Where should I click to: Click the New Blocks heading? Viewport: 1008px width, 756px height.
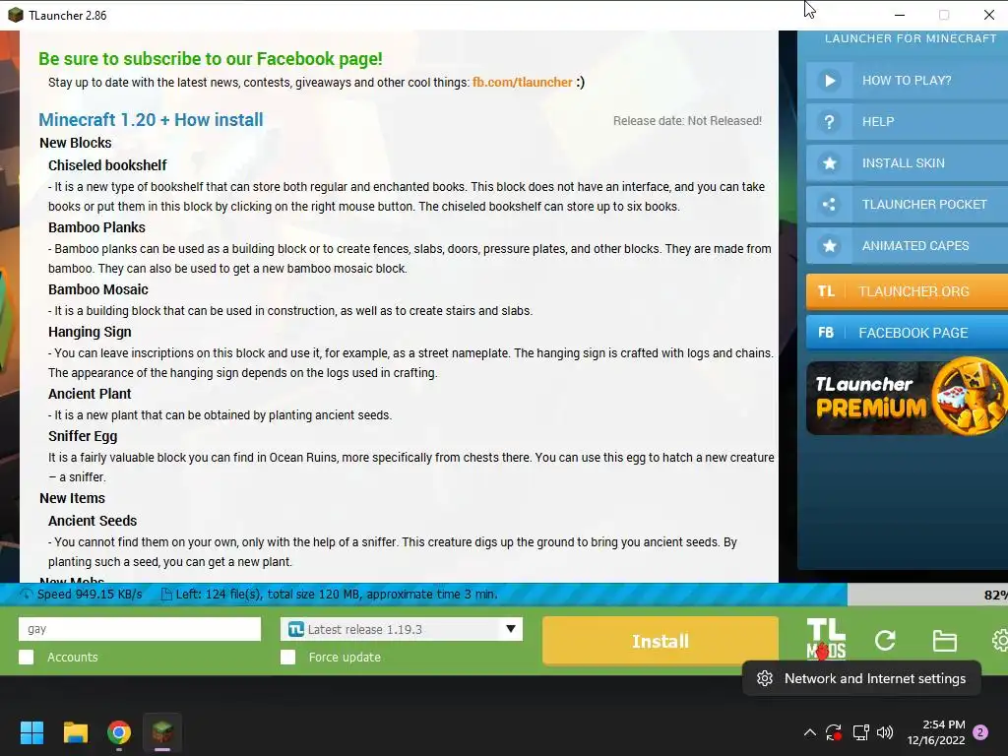click(x=75, y=143)
